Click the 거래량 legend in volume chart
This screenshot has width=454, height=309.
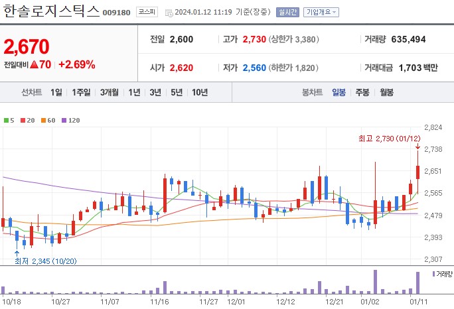pyautogui.click(x=442, y=274)
